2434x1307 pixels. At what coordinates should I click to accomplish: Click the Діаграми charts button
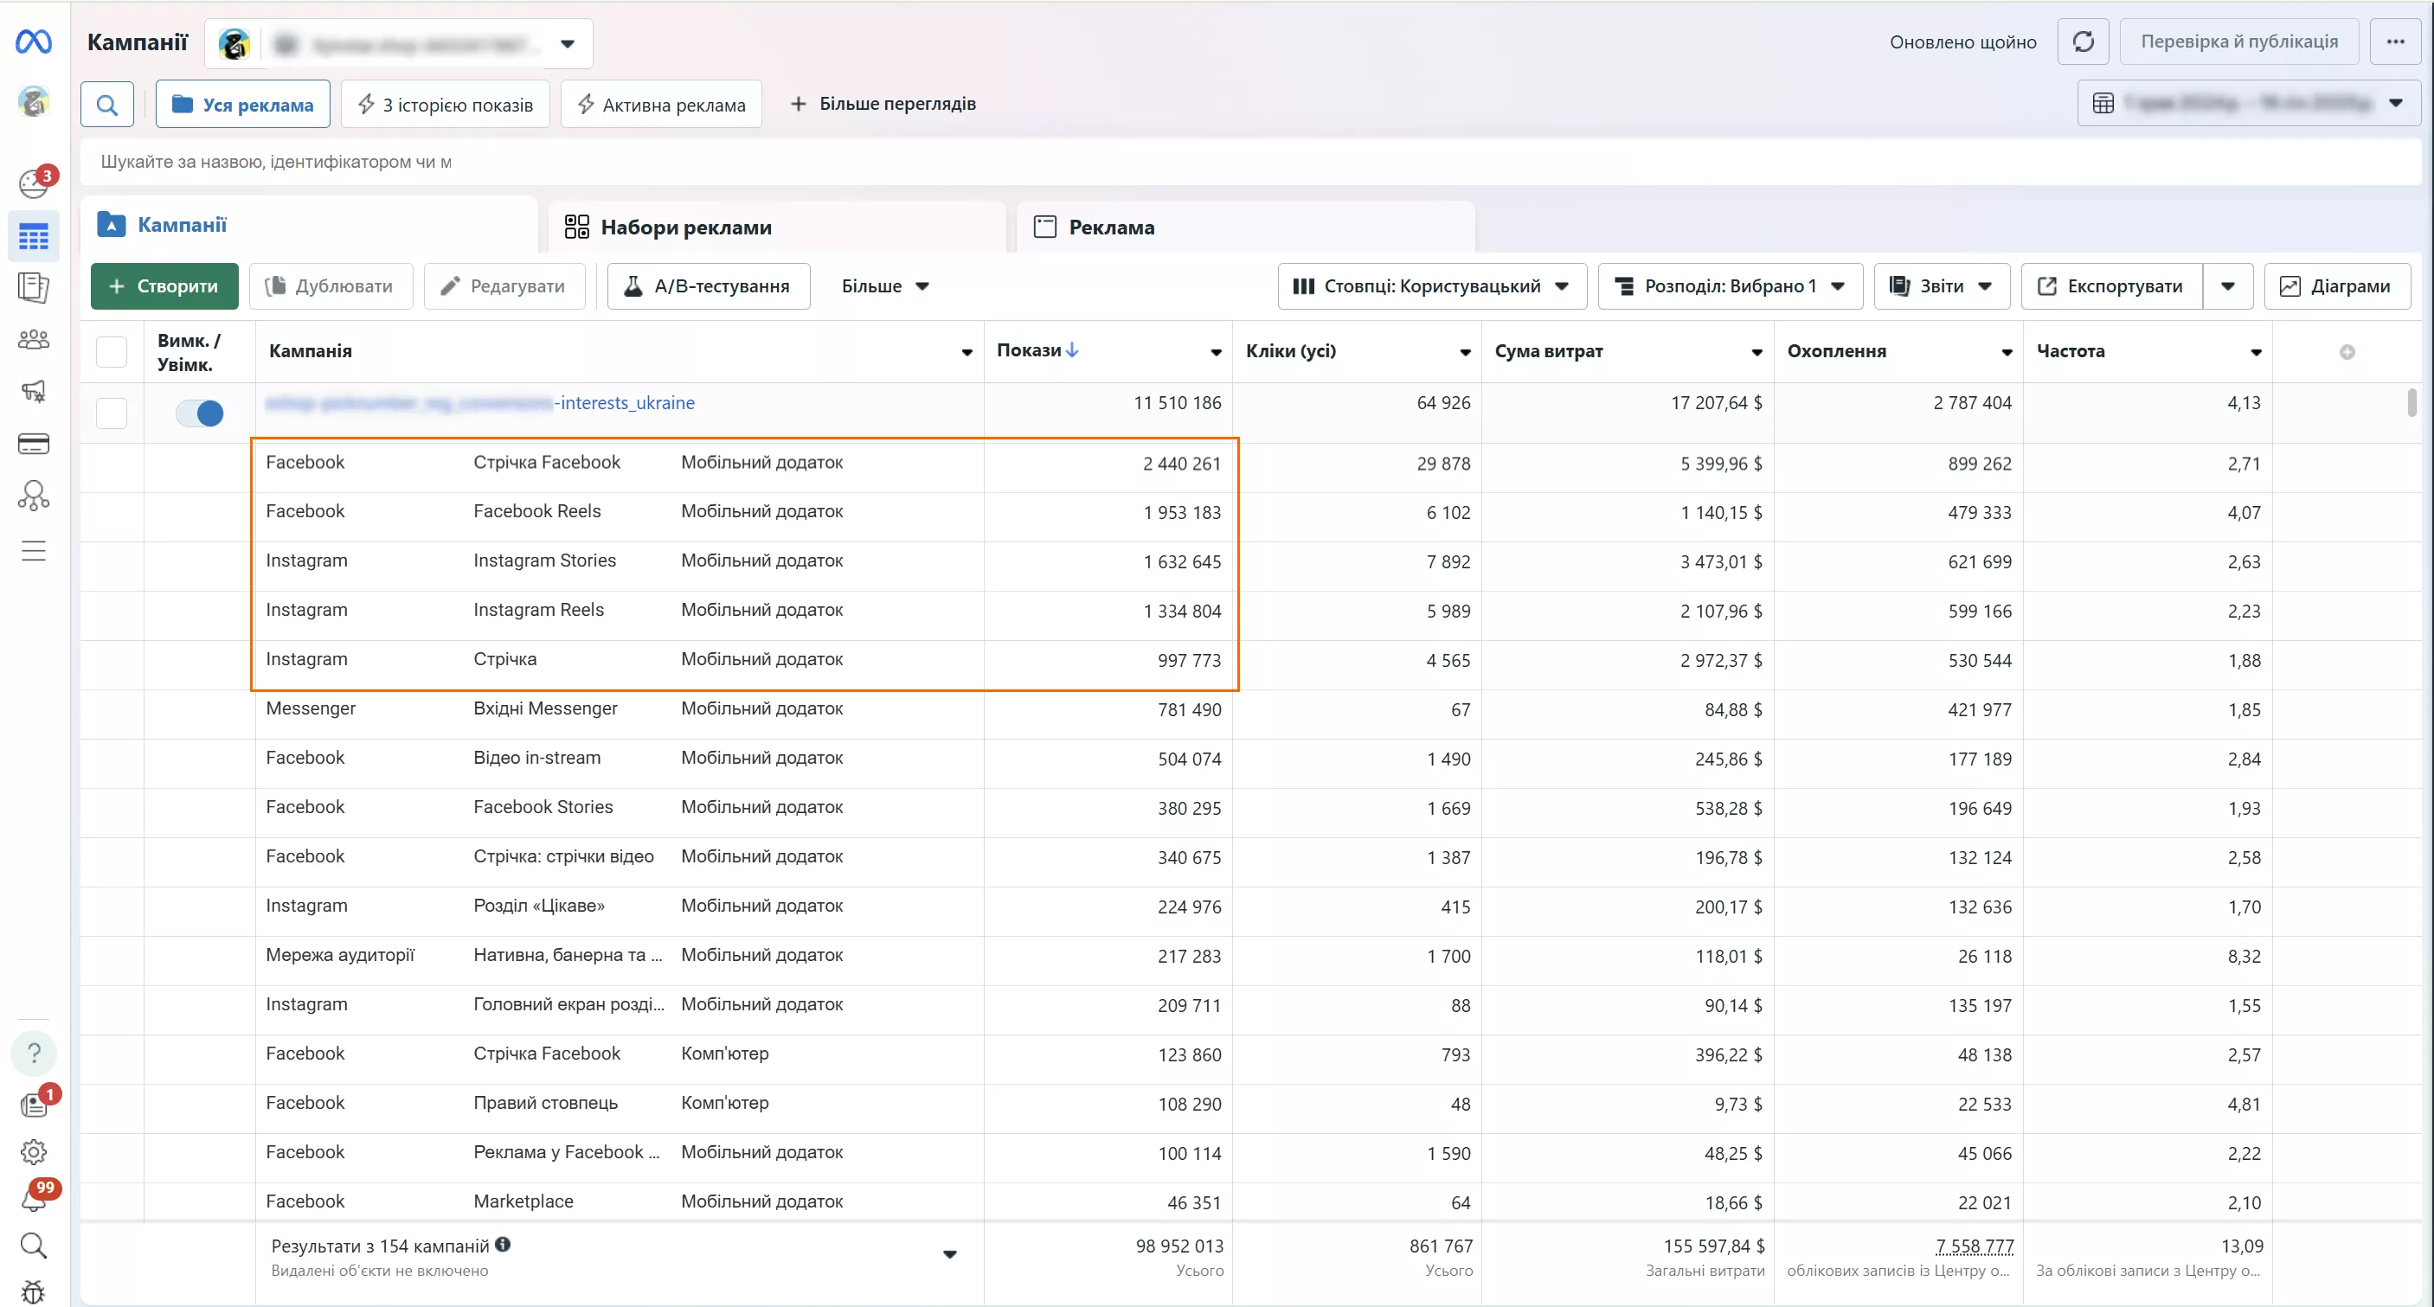click(x=2337, y=286)
